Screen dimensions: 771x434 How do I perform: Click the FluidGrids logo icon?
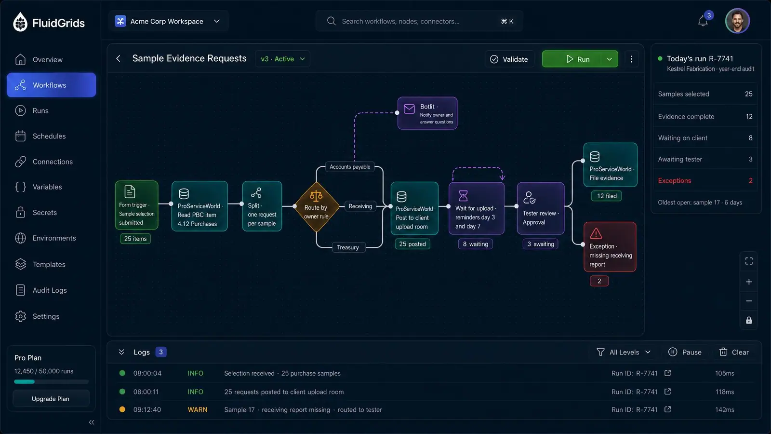20,22
